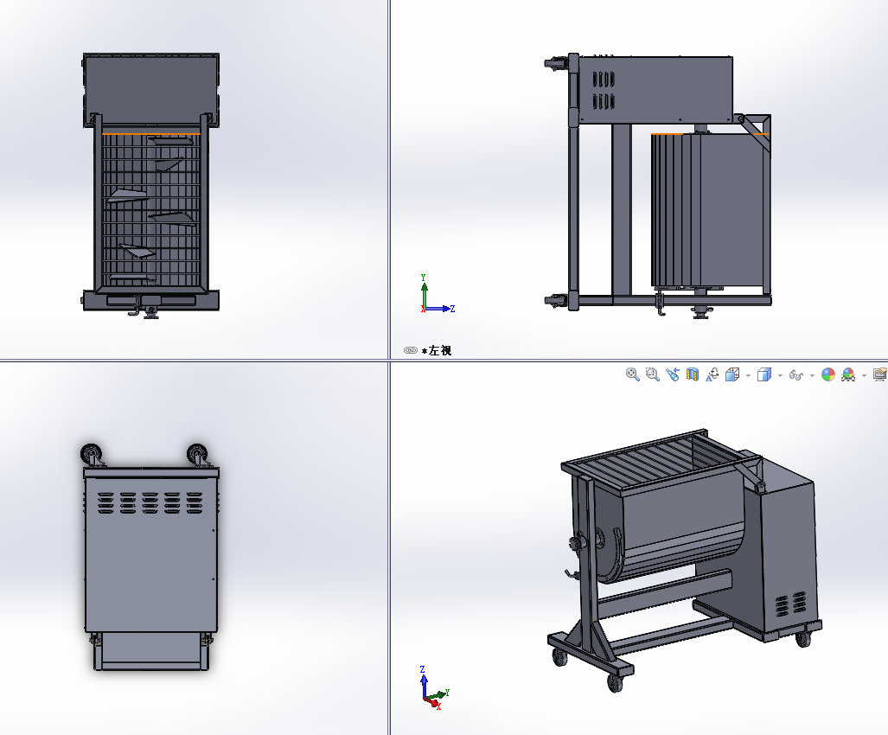
Task: Expand the Hide/Show Items dropdown arrow
Action: (x=812, y=375)
